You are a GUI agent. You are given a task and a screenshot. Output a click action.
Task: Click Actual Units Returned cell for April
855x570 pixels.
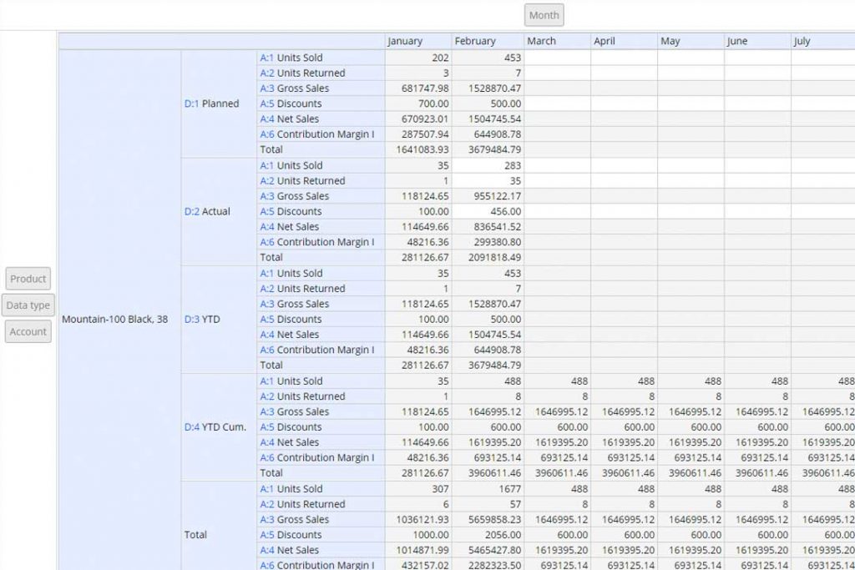pyautogui.click(x=624, y=181)
